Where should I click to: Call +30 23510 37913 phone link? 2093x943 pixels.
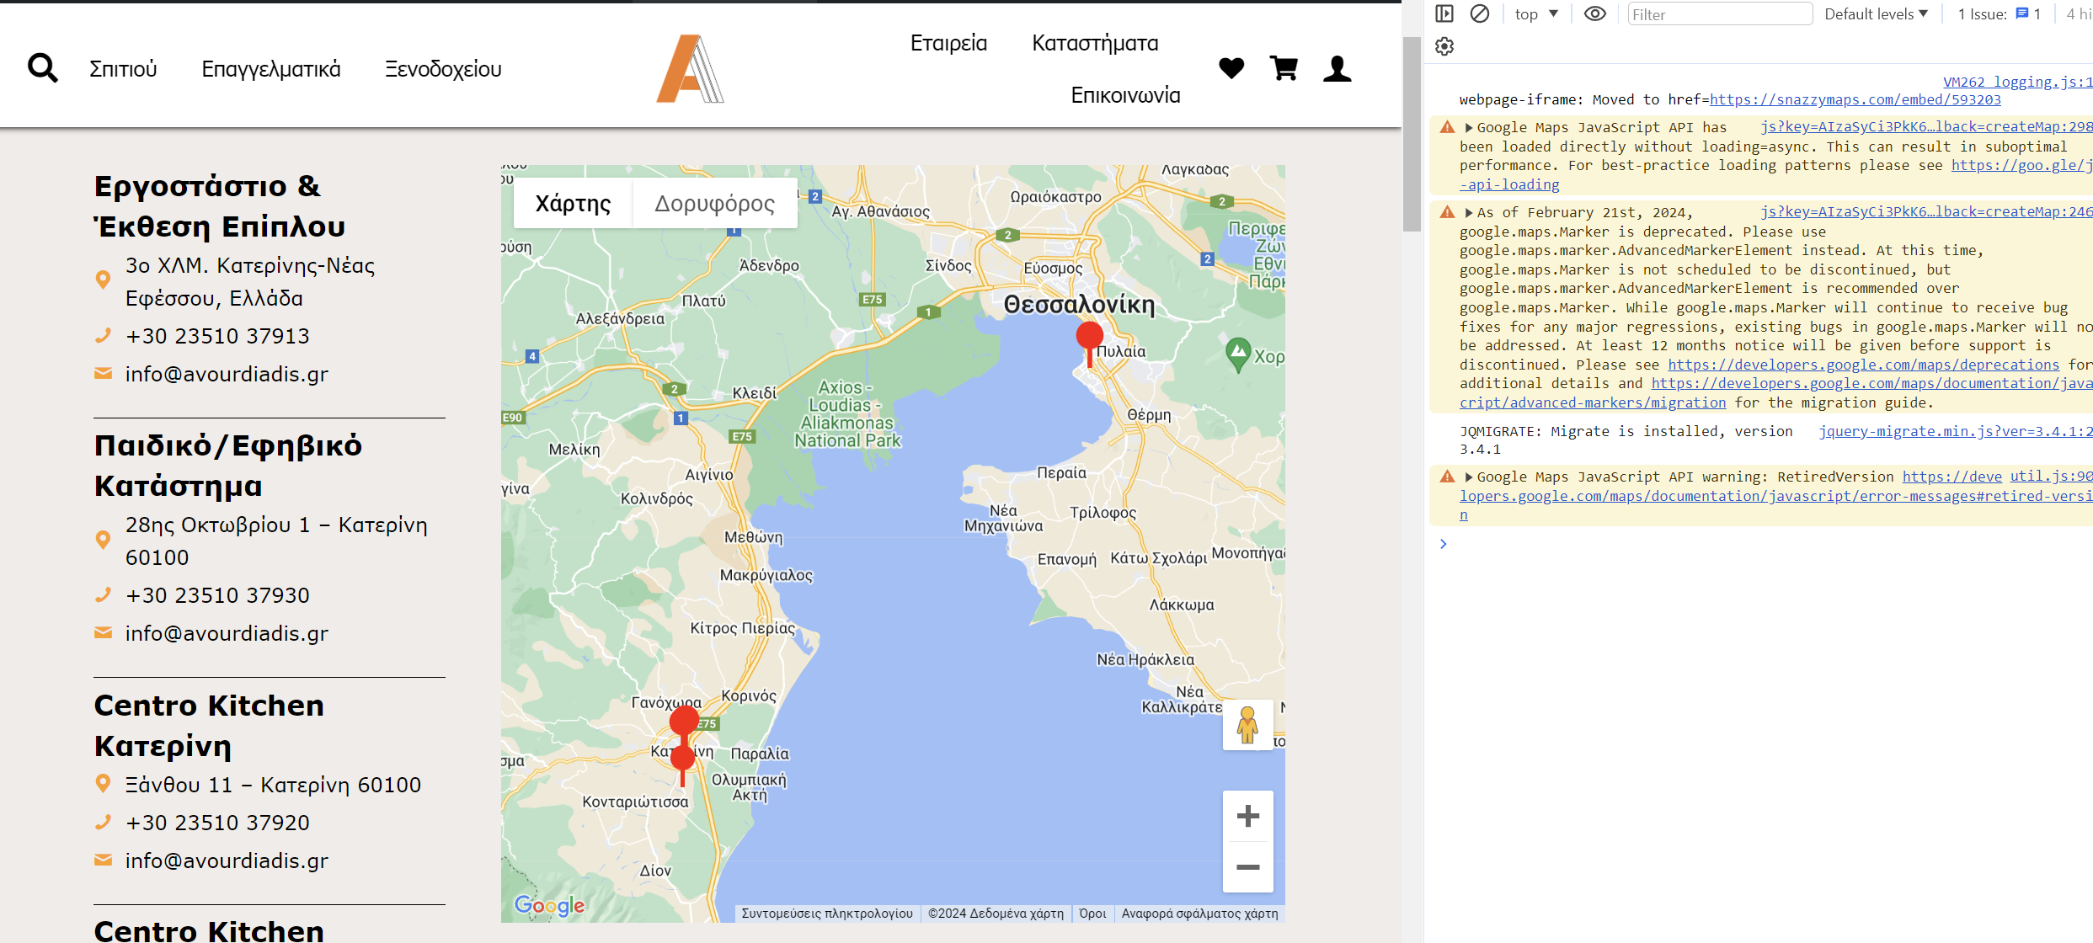point(217,336)
